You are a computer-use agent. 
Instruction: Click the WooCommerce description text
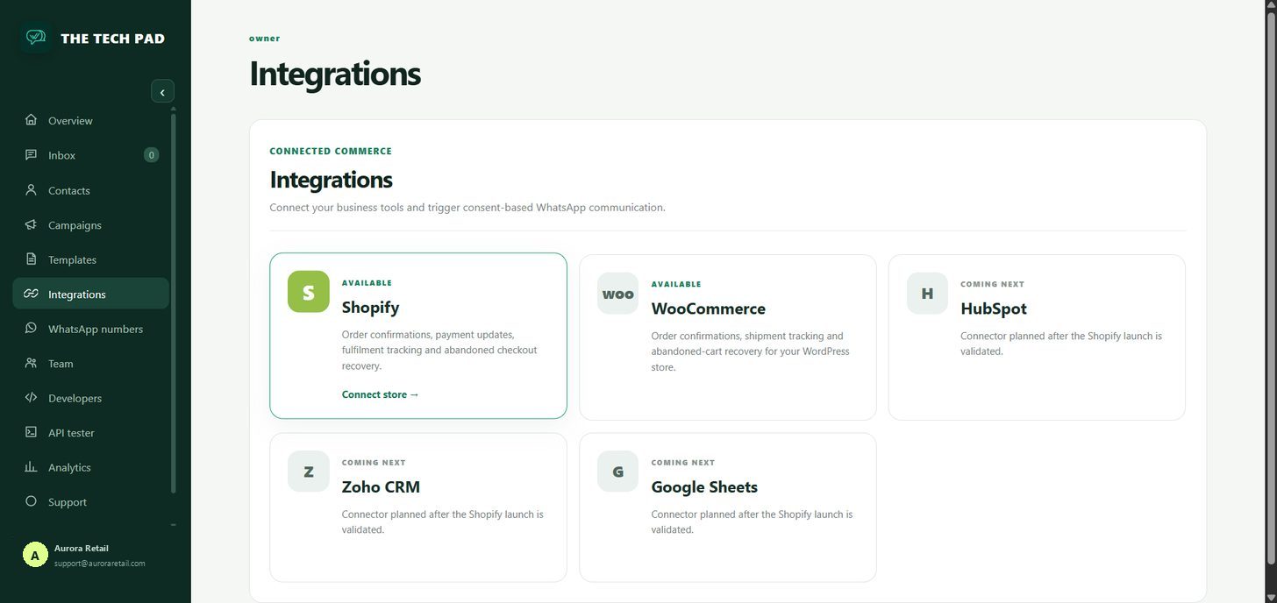pos(751,351)
